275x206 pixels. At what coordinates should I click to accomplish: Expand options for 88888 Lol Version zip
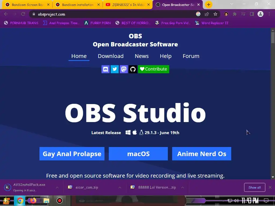(x=183, y=187)
